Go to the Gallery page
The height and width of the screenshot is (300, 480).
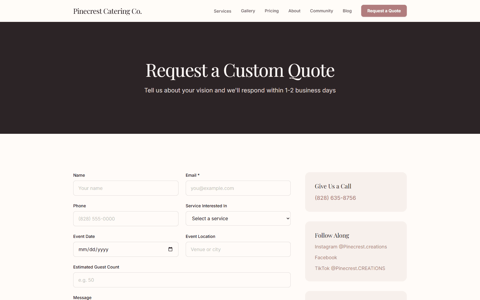[x=248, y=11]
